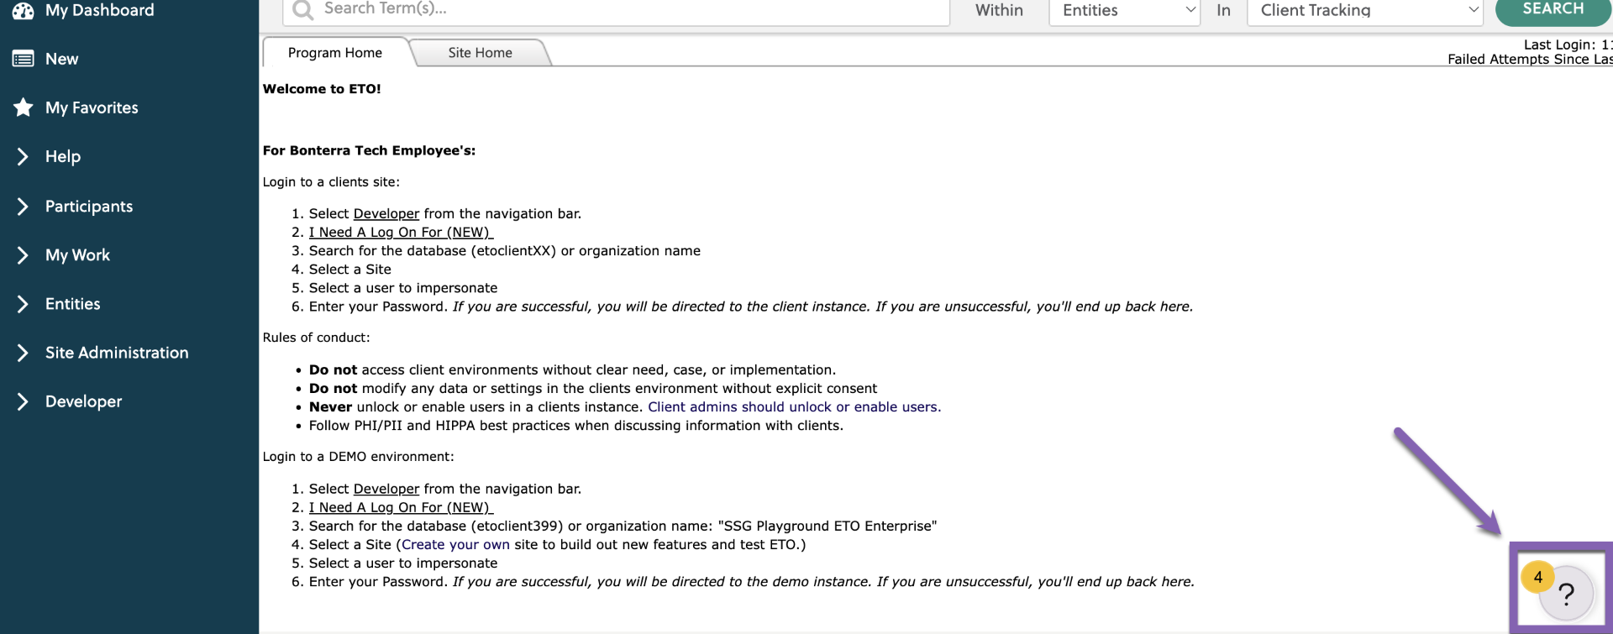Click the 'Select a Site' step text
1613x634 pixels.
click(349, 269)
